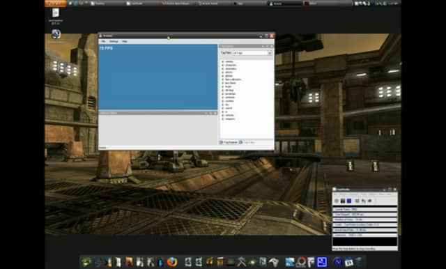The height and width of the screenshot is (269, 446).
Task: Expand the ui folder node
Action: pos(222,112)
